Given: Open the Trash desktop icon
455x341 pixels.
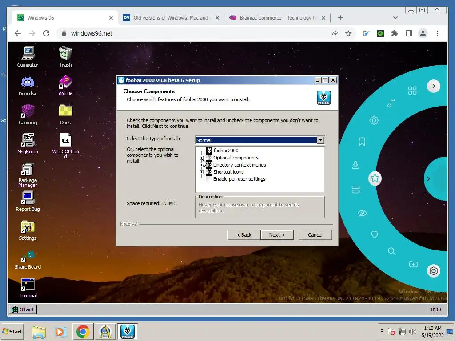Looking at the screenshot, I should click(x=65, y=57).
